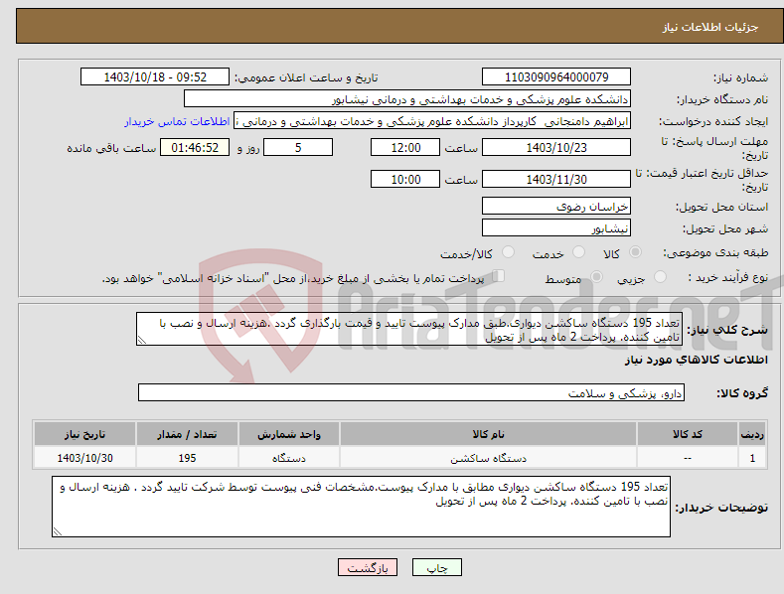Image resolution: width=784 pixels, height=594 pixels.
Task: Click the delivery province field خراسان رضوی
Action: (x=556, y=206)
